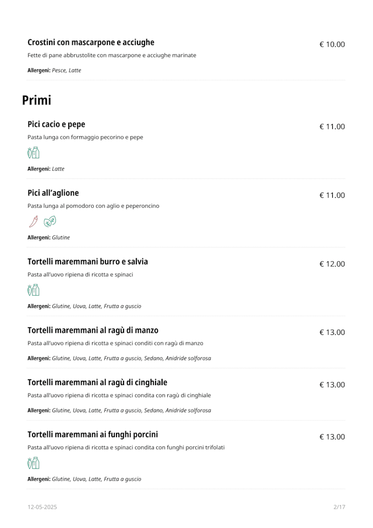Click vegetarian icon under Tortelli burro e salvia
This screenshot has height=528, width=373.
pyautogui.click(x=33, y=290)
